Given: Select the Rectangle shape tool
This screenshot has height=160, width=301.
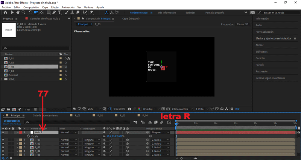Looking at the screenshot, I should (49, 12).
